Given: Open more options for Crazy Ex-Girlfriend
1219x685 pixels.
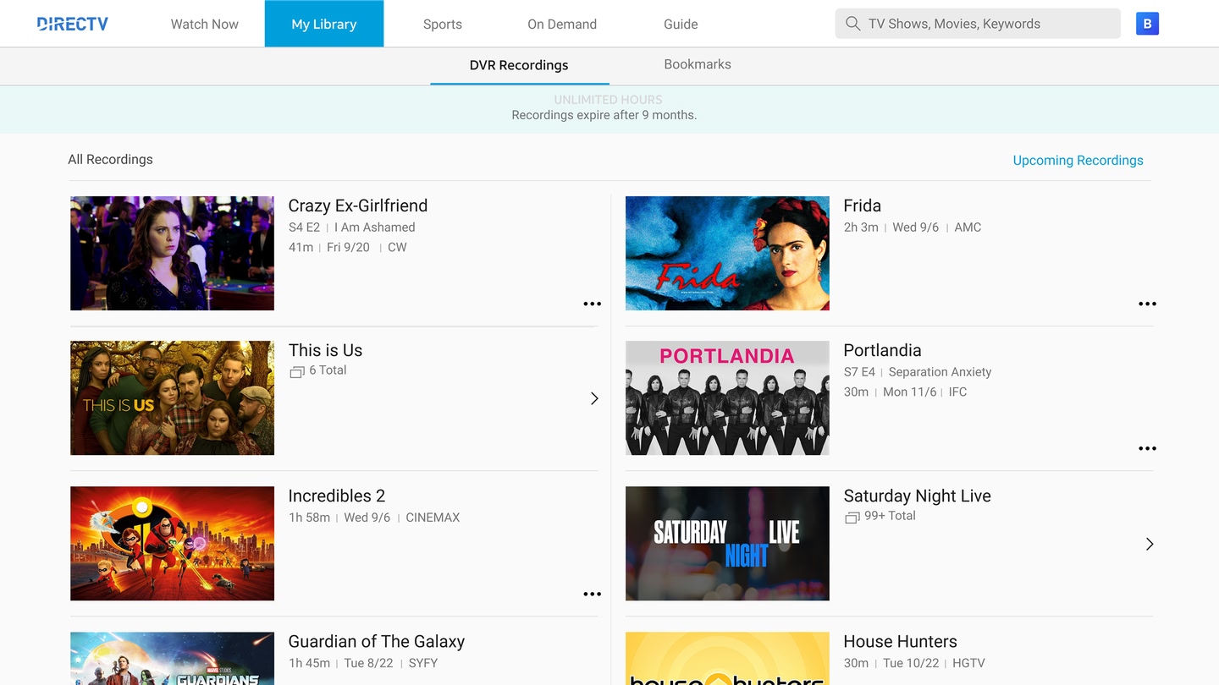Looking at the screenshot, I should [x=593, y=304].
